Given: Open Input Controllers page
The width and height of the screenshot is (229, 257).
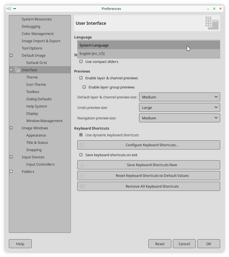Looking at the screenshot, I should [x=41, y=164].
